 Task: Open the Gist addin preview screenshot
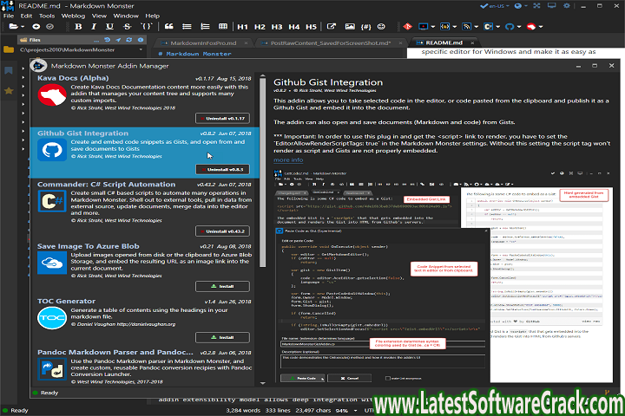[x=444, y=276]
